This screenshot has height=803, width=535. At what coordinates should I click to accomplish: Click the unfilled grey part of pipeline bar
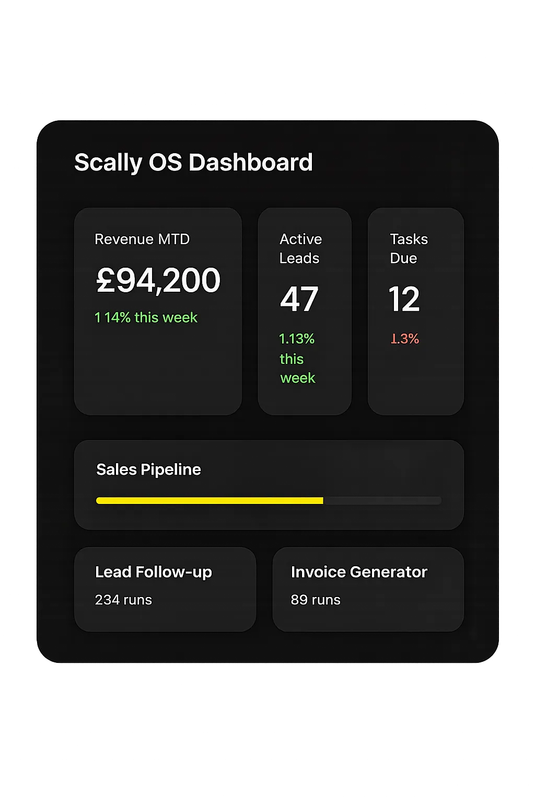click(x=382, y=500)
